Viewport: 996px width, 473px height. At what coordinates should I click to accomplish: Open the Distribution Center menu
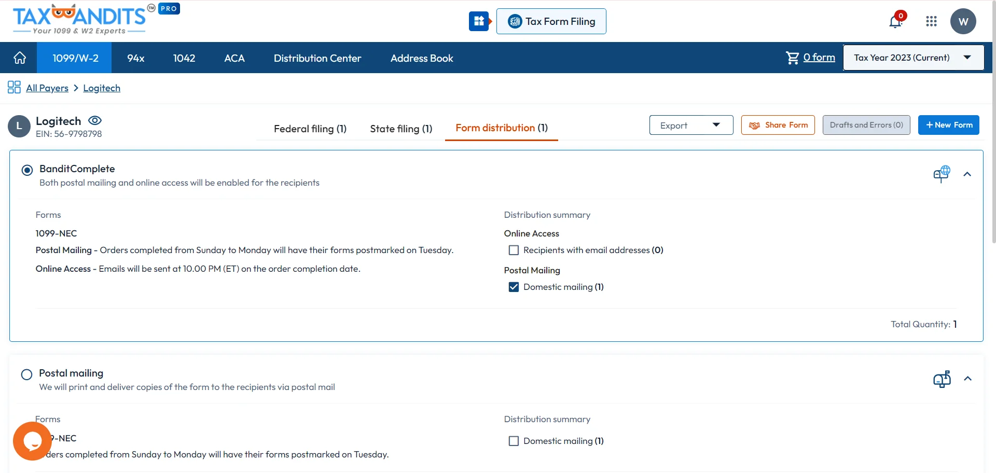(317, 58)
